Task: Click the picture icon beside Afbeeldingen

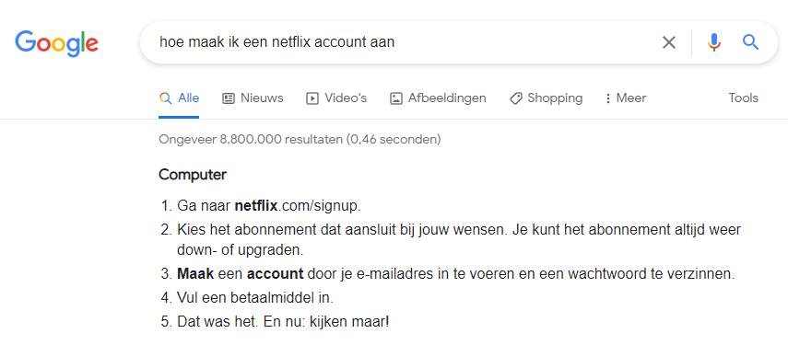Action: click(396, 98)
